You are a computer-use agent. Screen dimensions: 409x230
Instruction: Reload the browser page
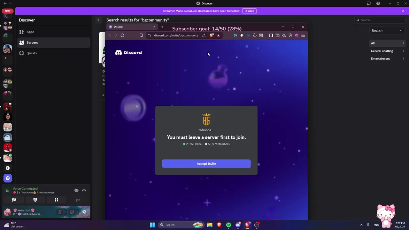tap(122, 35)
